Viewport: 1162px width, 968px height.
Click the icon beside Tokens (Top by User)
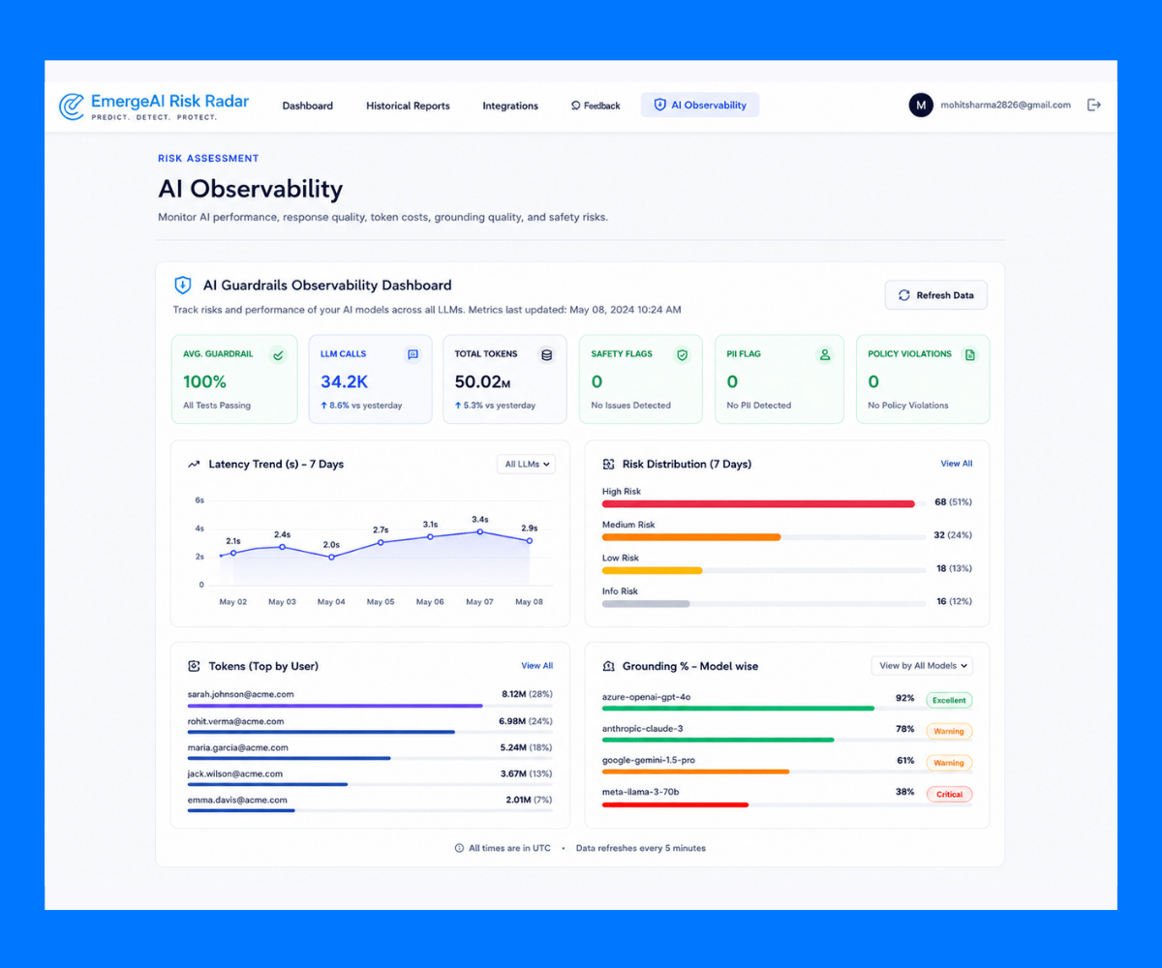tap(194, 666)
